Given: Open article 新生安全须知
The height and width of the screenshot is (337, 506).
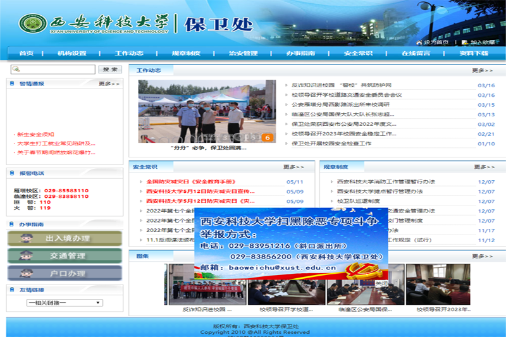Looking at the screenshot, I should click(x=35, y=135).
